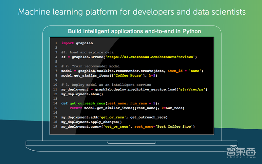262x164 pixels.
Task: Select the '#1. Load and explore data' comment
Action: coord(87,52)
